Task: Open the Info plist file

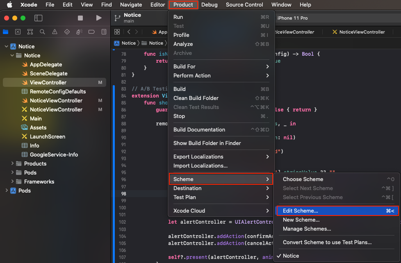Action: tap(34, 145)
